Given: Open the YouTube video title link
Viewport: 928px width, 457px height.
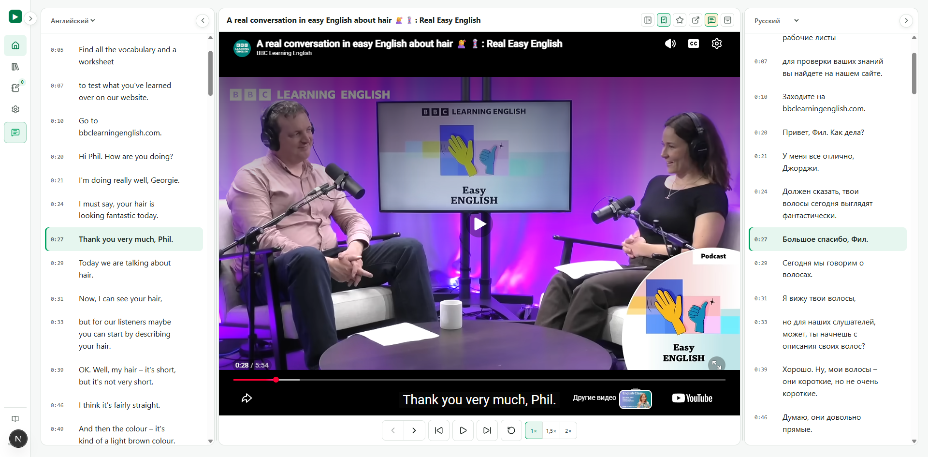Looking at the screenshot, I should coord(409,44).
